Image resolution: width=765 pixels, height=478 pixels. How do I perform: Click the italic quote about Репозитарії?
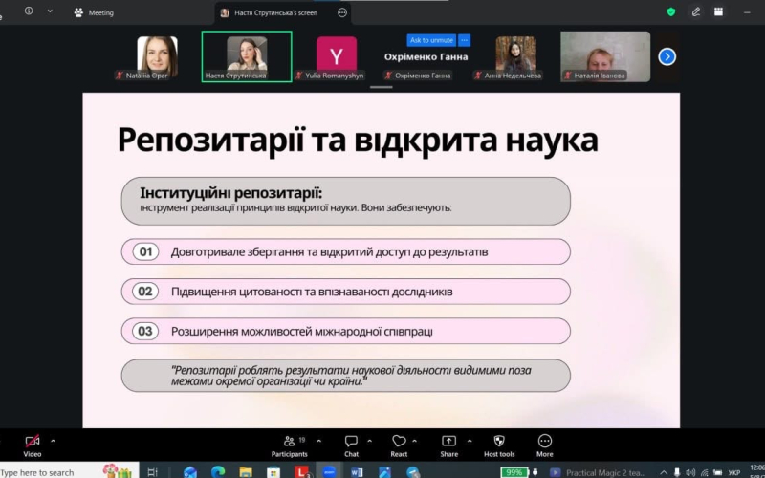click(351, 376)
